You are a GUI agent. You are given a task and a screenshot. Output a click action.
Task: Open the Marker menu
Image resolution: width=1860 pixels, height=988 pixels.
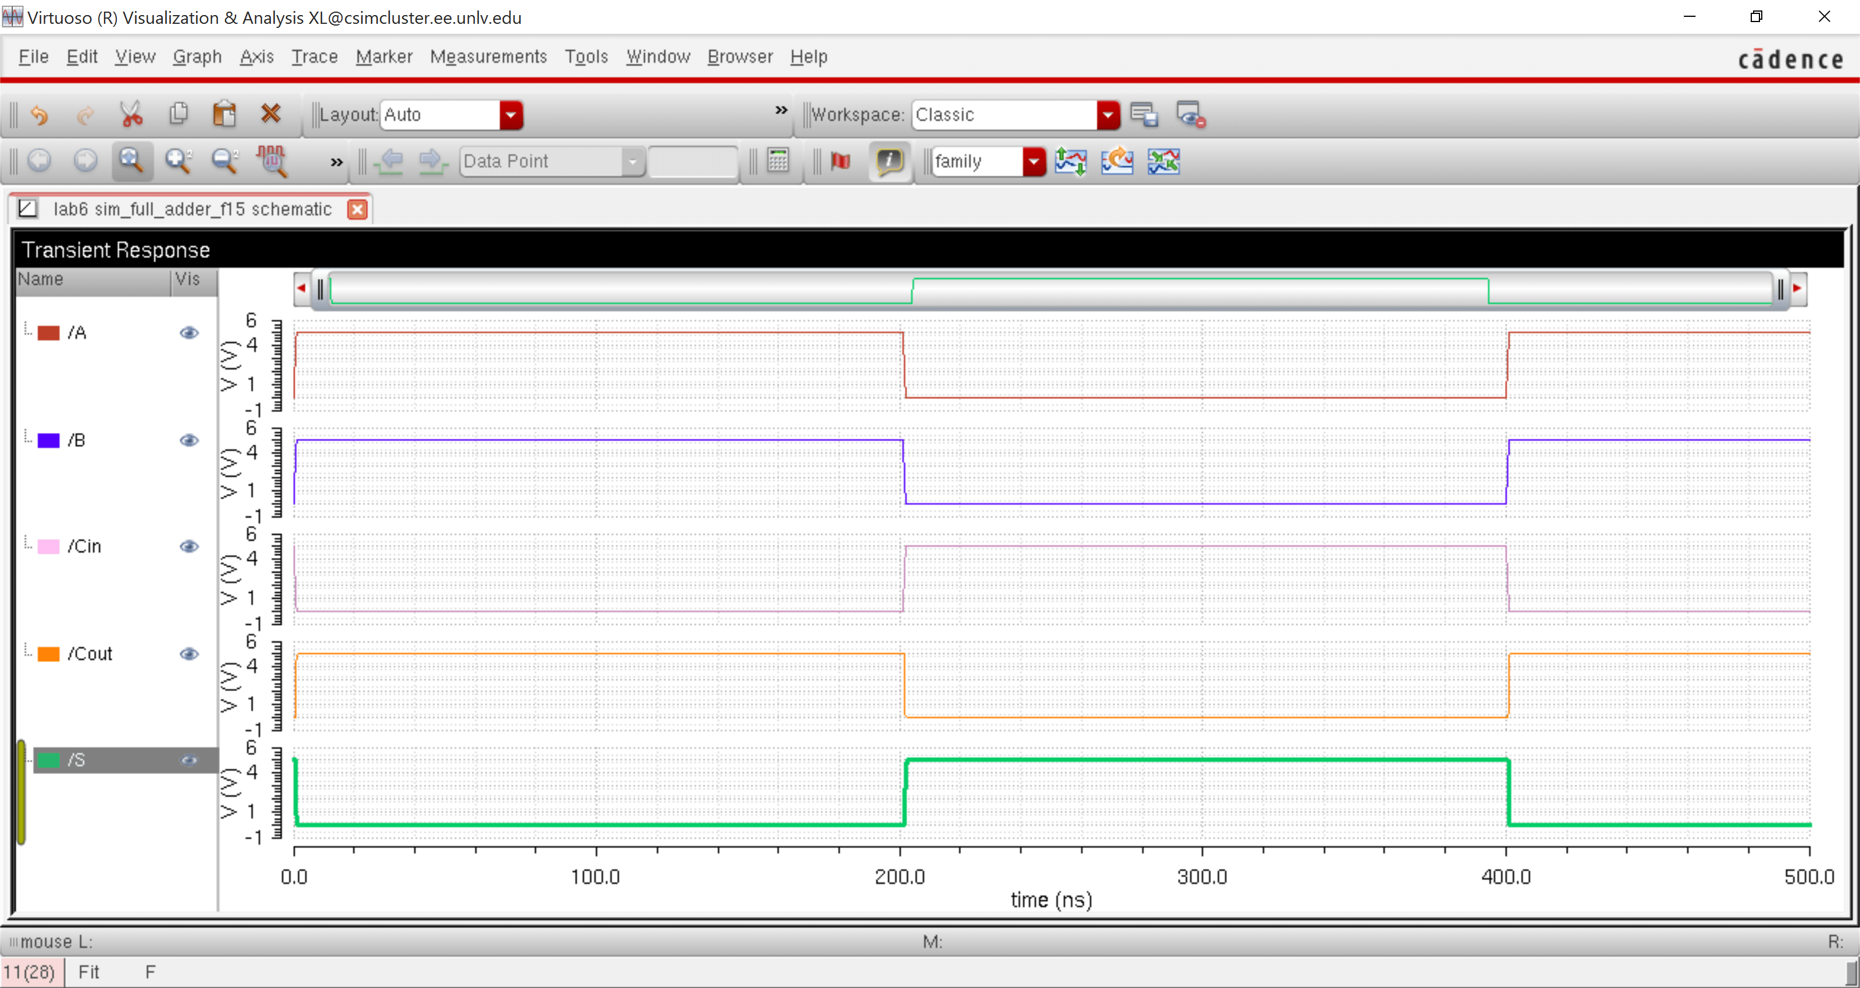384,56
